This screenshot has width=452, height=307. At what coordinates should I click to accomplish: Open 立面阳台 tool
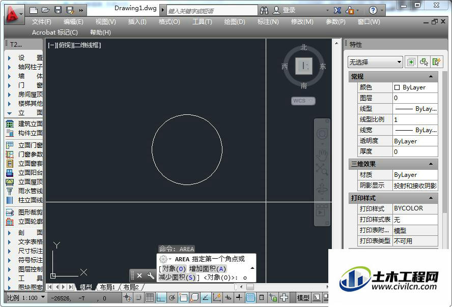click(x=24, y=173)
